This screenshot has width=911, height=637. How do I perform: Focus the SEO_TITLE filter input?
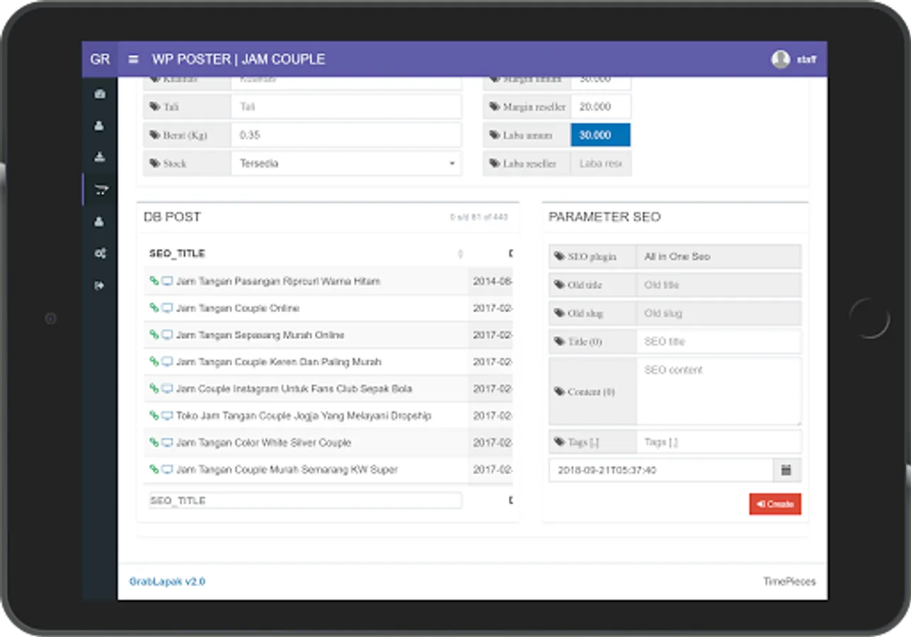point(305,500)
